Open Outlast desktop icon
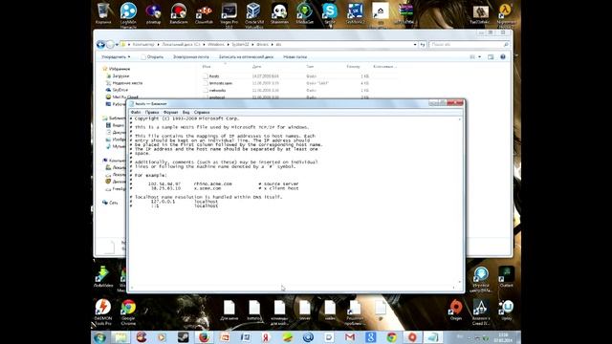The height and width of the screenshot is (344, 612). (x=506, y=277)
